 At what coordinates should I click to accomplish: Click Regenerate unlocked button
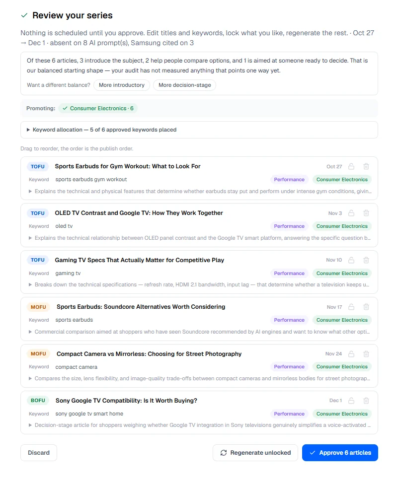click(255, 453)
